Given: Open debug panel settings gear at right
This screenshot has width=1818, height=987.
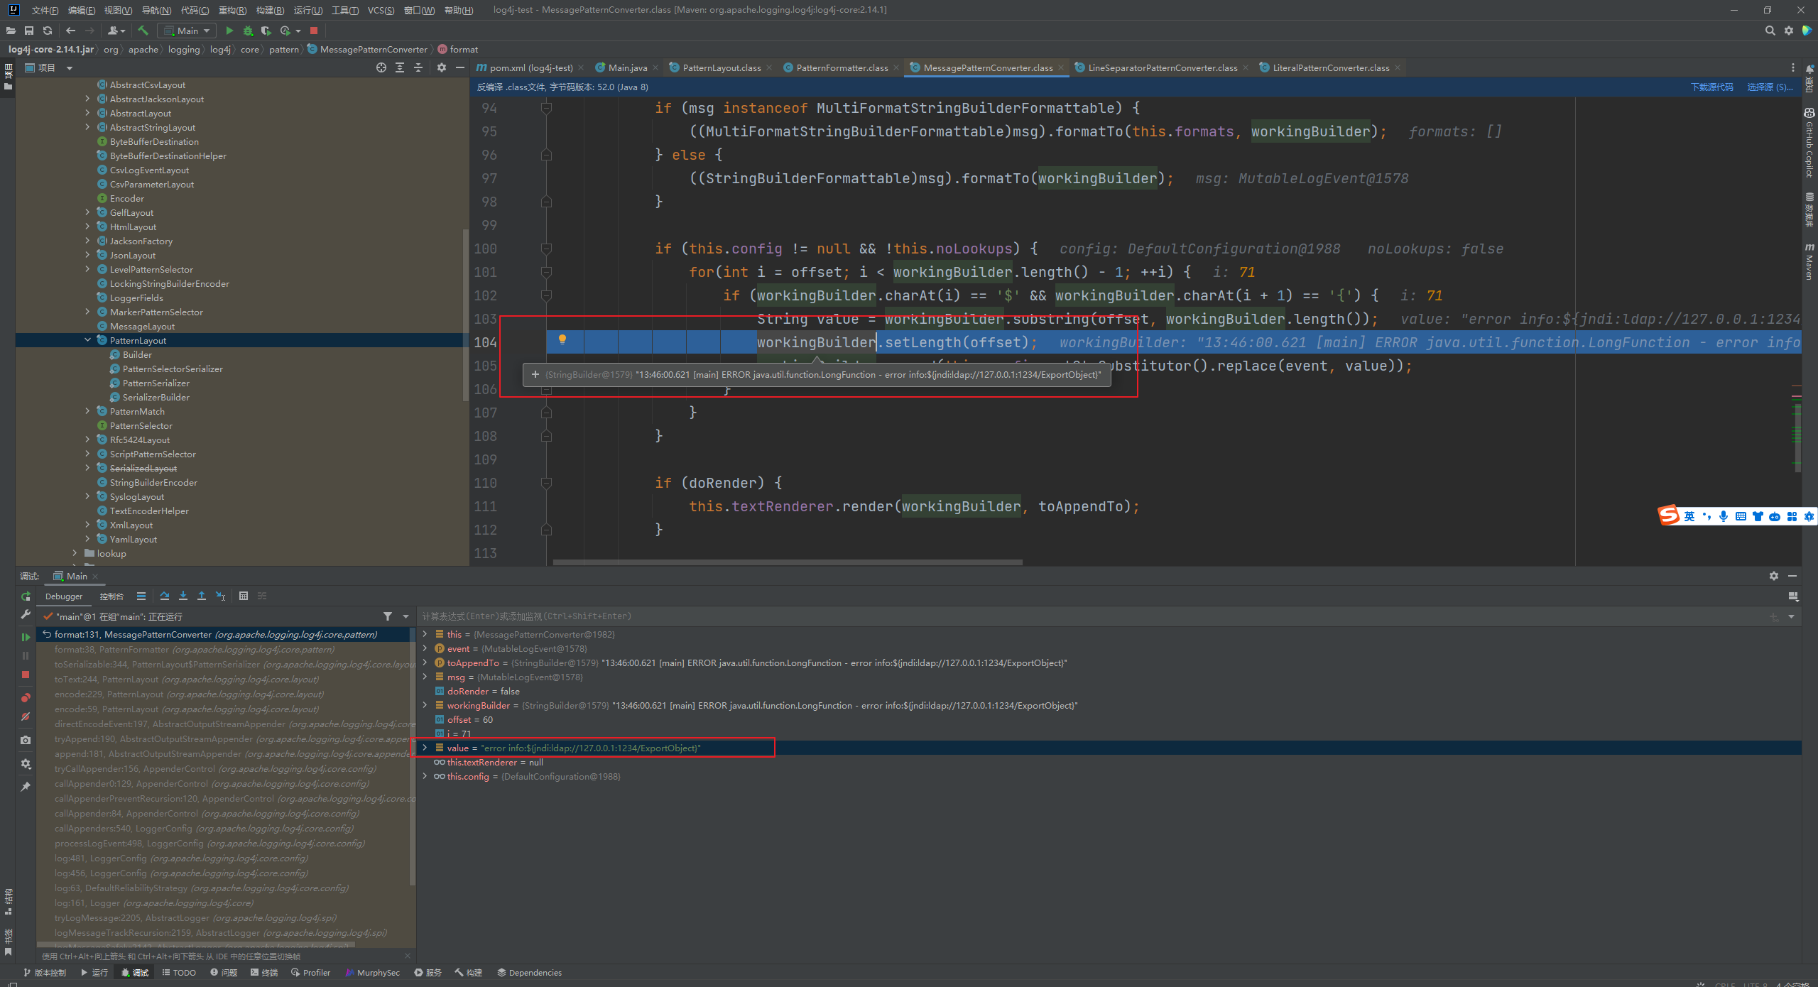Looking at the screenshot, I should (1774, 576).
